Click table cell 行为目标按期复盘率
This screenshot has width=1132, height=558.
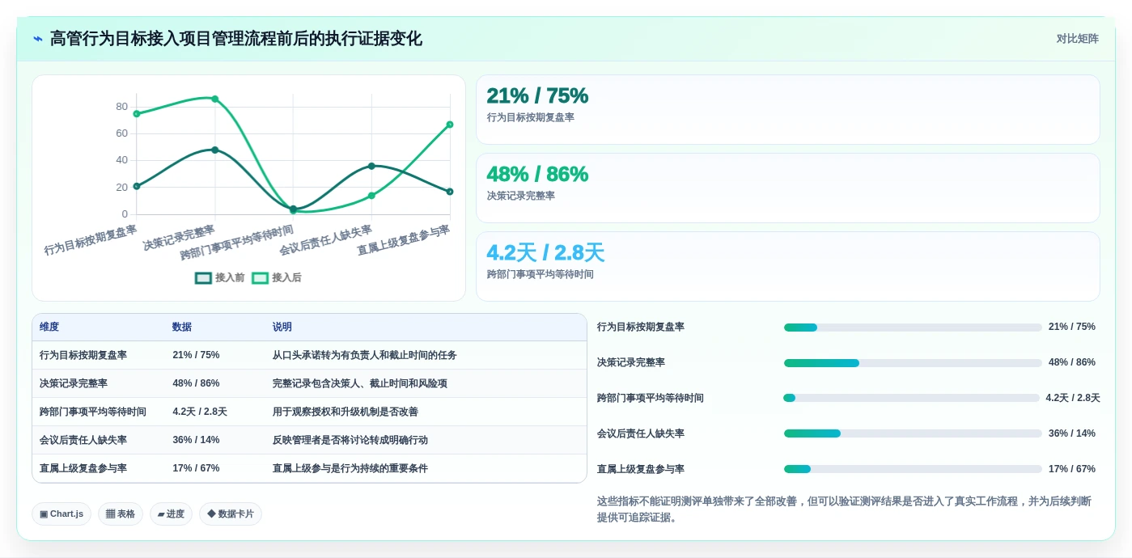tap(83, 355)
